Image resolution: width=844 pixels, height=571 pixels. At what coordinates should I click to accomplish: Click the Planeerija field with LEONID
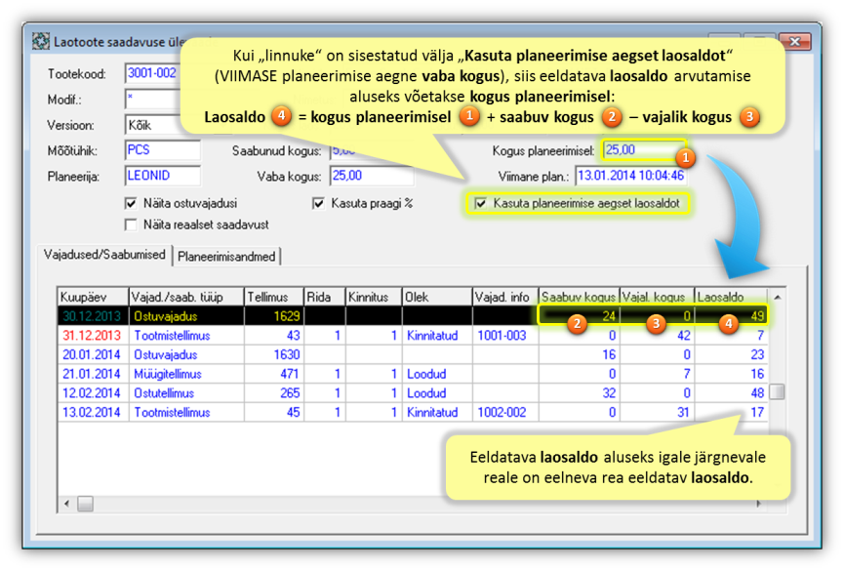click(163, 176)
